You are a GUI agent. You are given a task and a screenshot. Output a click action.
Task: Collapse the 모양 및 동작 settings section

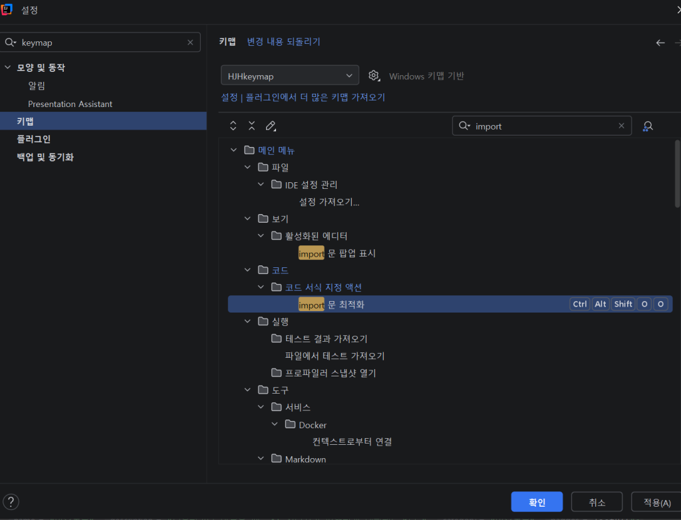[8, 68]
